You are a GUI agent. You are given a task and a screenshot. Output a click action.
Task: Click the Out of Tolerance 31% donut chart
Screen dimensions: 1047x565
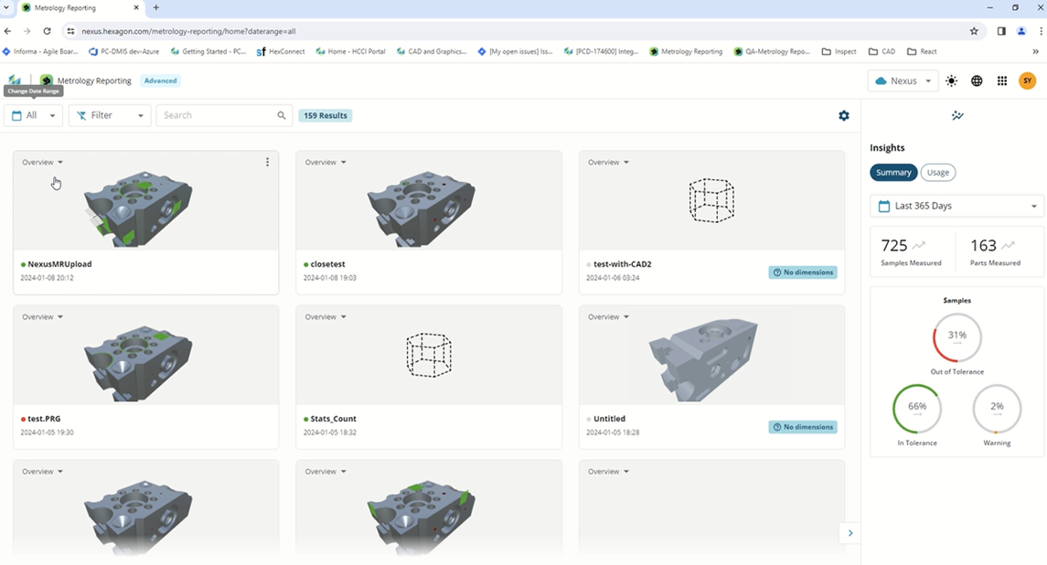point(956,336)
